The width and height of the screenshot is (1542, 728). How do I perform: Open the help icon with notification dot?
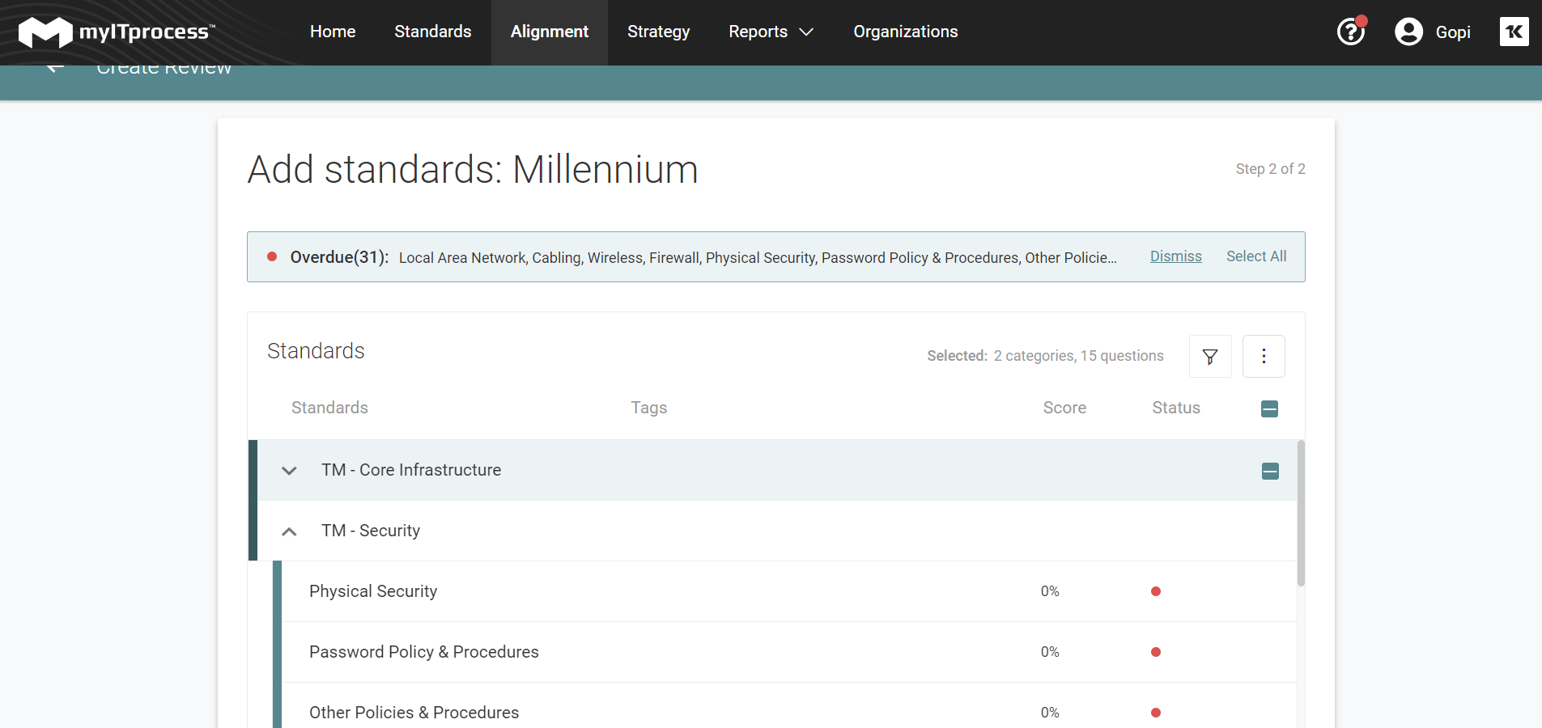[x=1351, y=32]
